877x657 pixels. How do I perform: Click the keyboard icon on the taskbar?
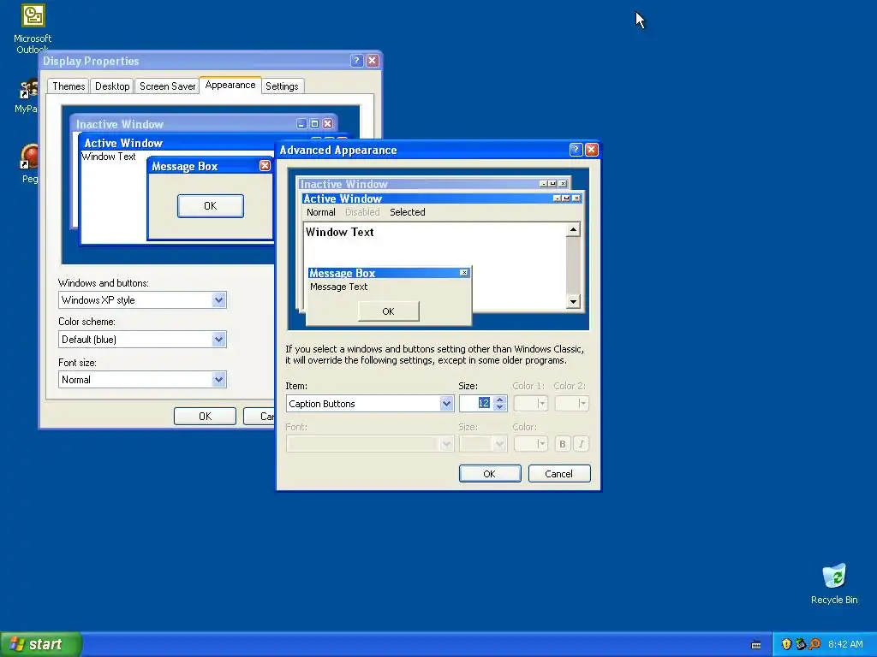click(756, 645)
